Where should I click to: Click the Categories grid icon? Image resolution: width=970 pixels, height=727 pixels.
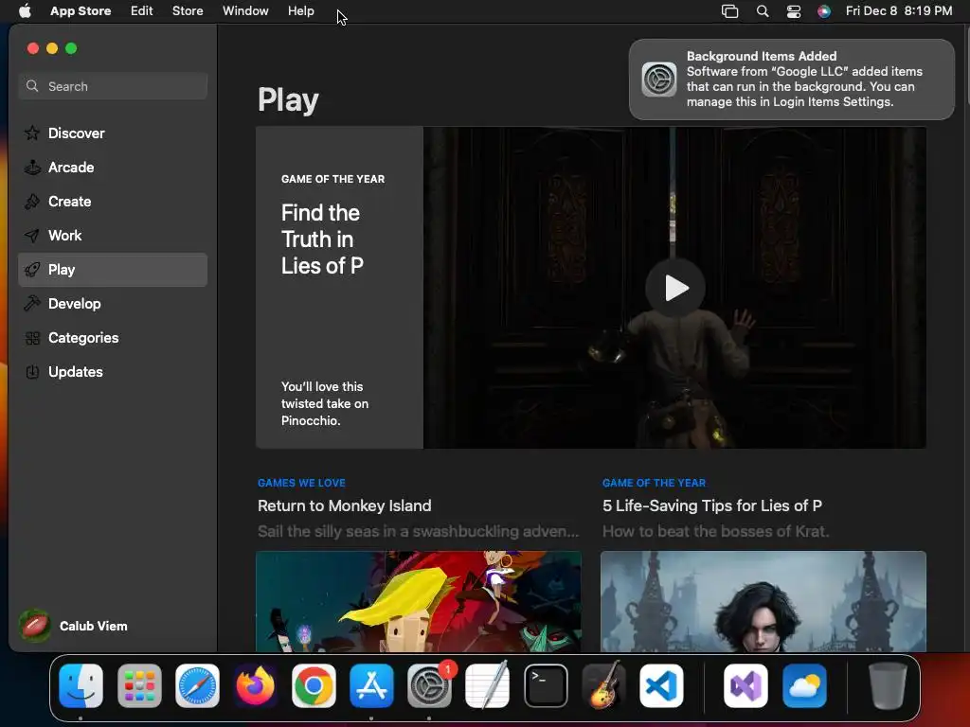tap(32, 338)
